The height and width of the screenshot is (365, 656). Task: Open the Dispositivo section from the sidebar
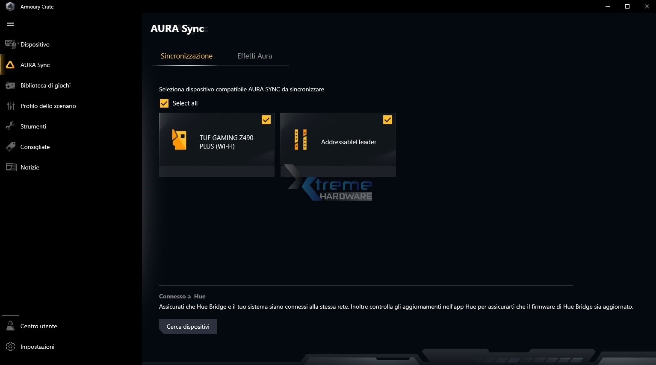(35, 44)
